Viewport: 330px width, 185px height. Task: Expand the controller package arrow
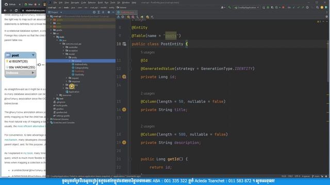[63, 47]
